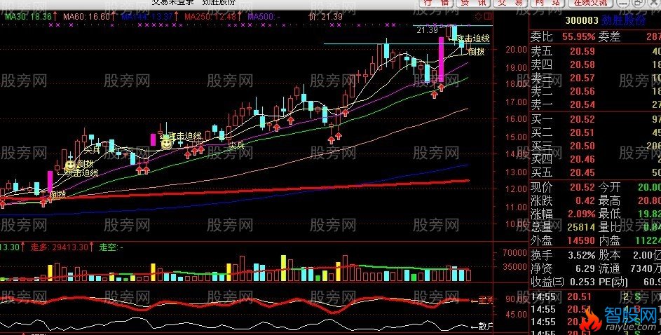
Task: Click MA250: 12.48 indicator label
Action: pos(211,17)
